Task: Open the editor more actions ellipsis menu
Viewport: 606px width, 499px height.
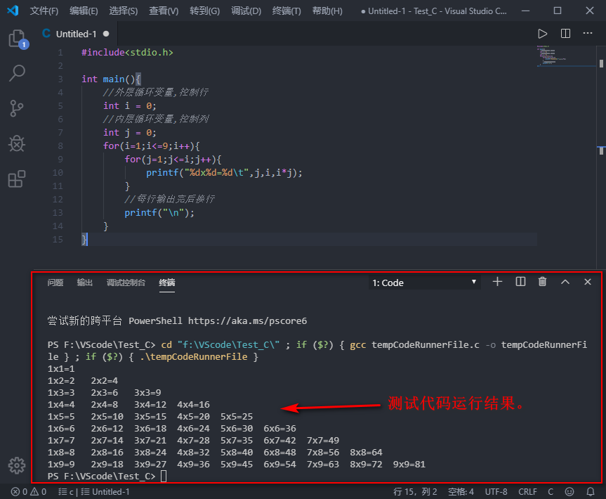Action: click(588, 33)
